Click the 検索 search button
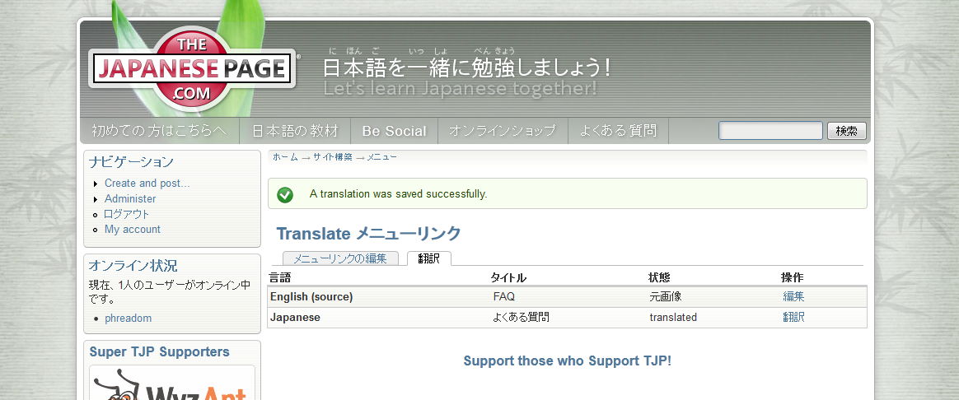The image size is (959, 400). (846, 131)
